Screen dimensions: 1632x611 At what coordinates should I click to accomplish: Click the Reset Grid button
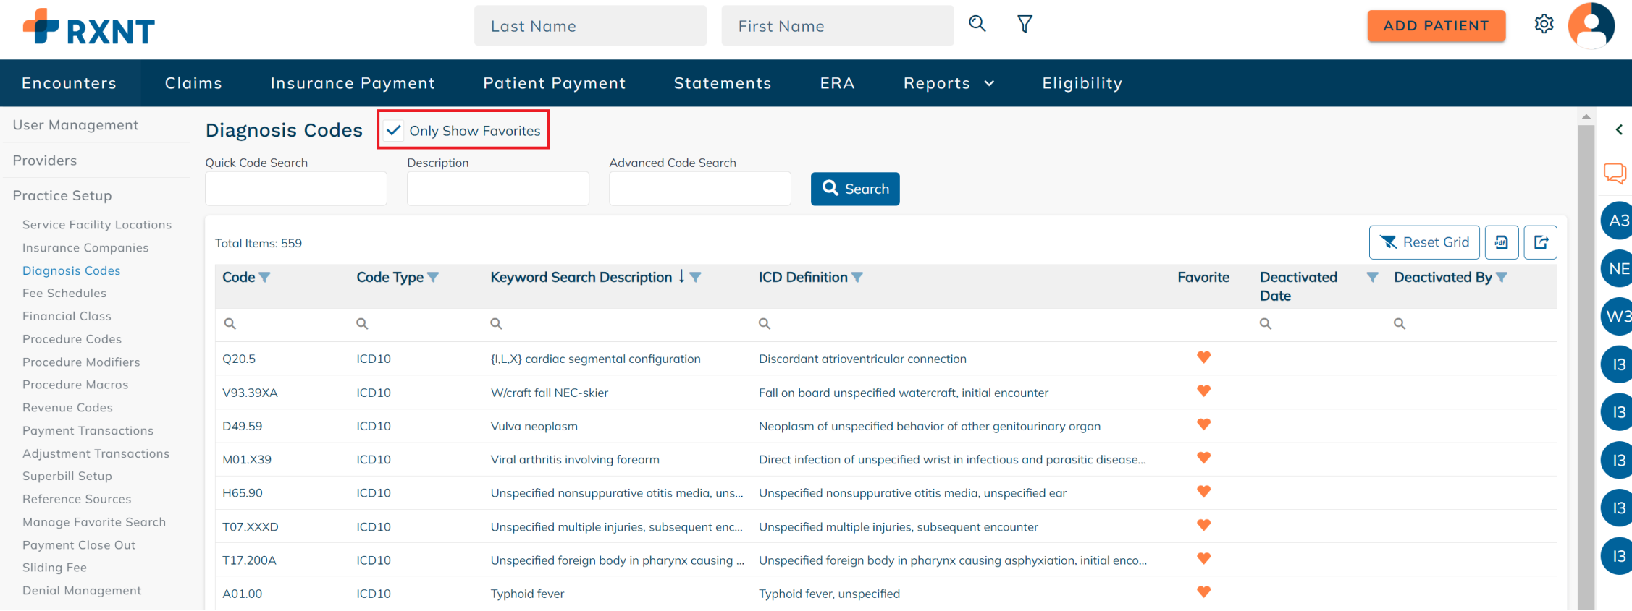coord(1423,242)
